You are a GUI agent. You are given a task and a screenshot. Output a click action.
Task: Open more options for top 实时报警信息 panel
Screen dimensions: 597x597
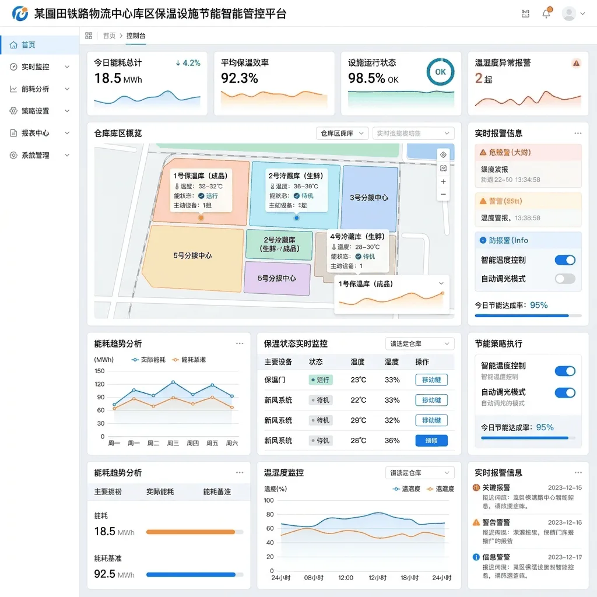coord(578,134)
